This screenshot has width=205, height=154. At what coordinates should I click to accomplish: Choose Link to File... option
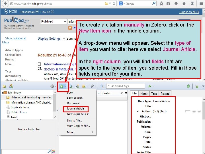click(x=74, y=120)
